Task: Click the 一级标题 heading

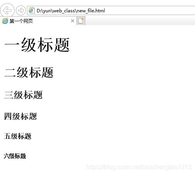Action: [37, 45]
